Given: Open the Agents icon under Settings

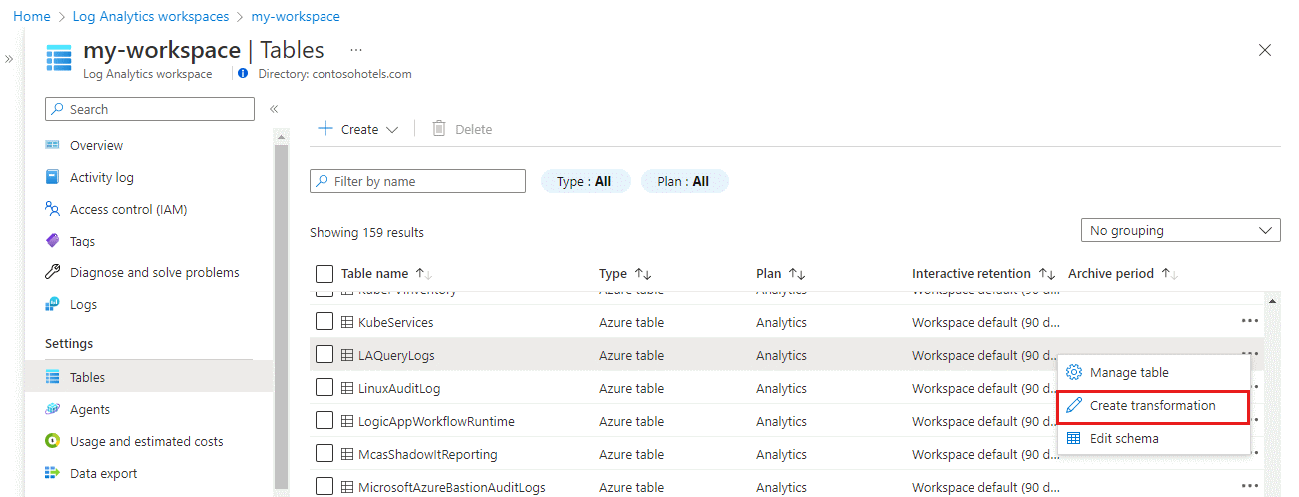Looking at the screenshot, I should (x=53, y=409).
